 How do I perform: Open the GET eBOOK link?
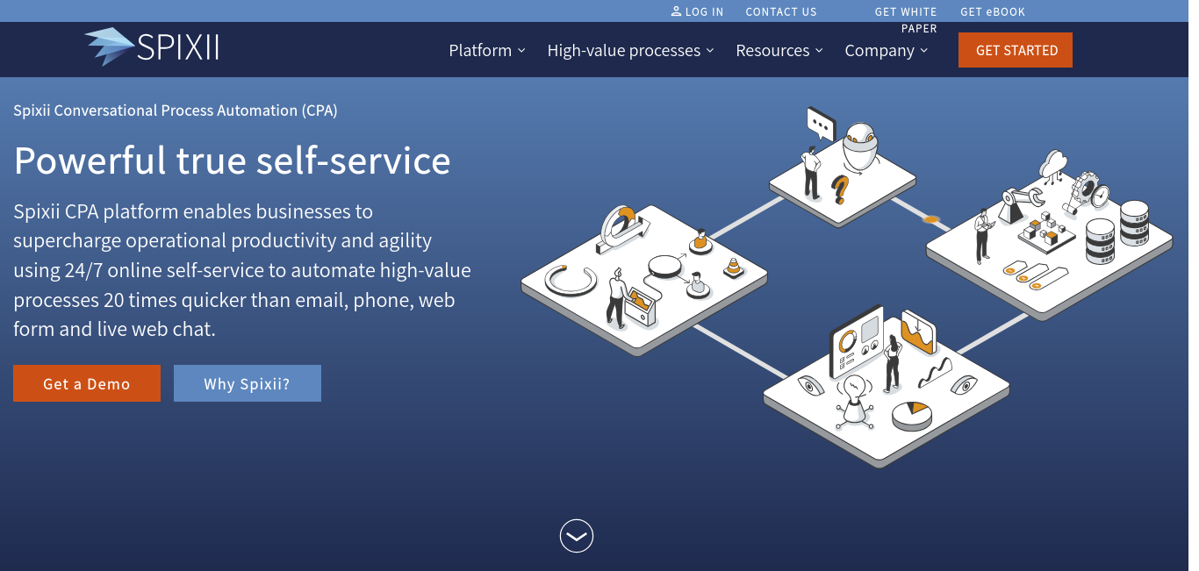pyautogui.click(x=993, y=12)
